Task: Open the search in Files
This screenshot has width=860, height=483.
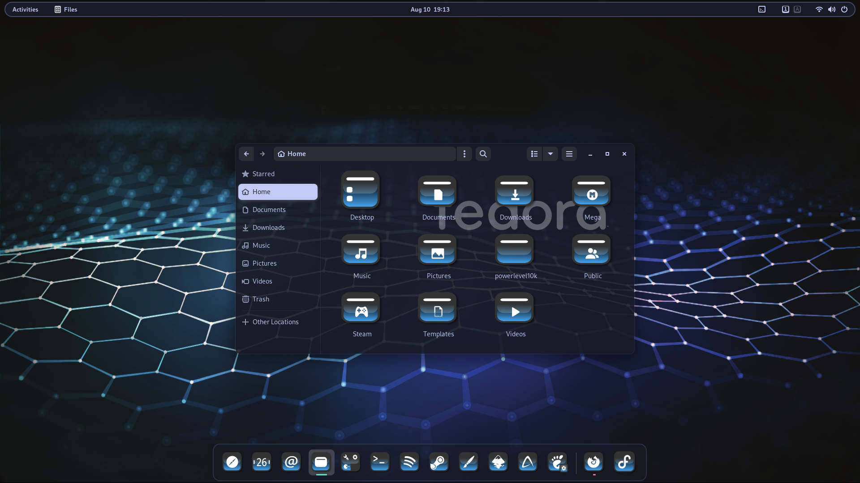Action: click(x=483, y=154)
